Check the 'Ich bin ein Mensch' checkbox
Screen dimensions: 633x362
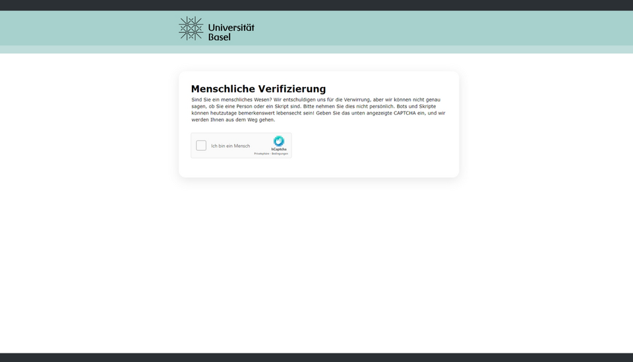click(201, 146)
